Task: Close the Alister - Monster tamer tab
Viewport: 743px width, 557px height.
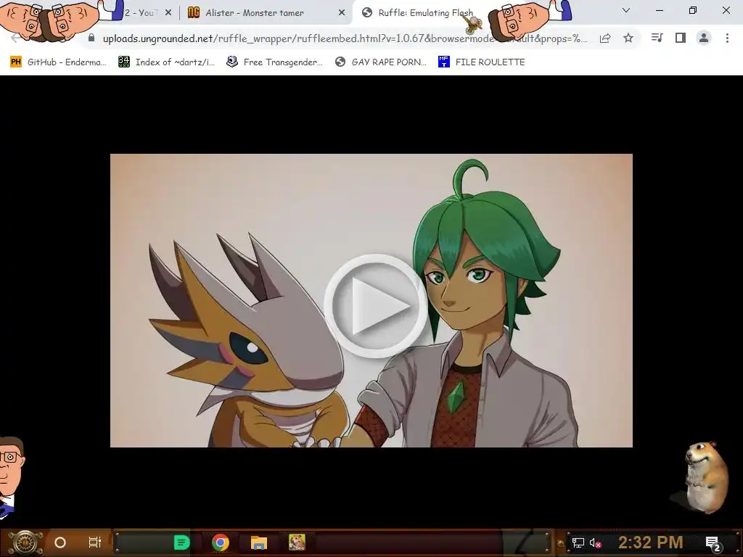Action: tap(342, 13)
